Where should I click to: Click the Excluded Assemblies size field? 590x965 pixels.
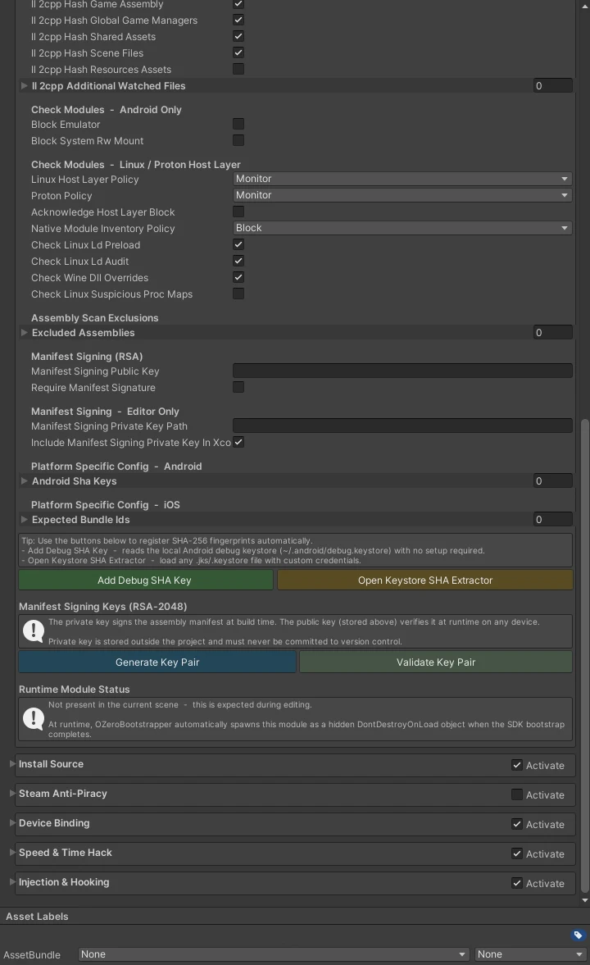coord(552,332)
